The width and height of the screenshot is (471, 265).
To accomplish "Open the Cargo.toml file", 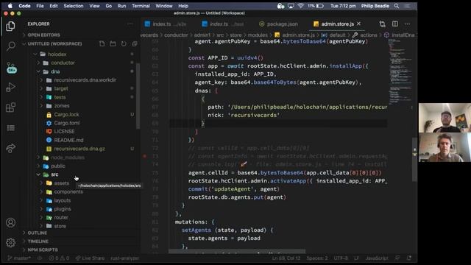I will point(67,123).
